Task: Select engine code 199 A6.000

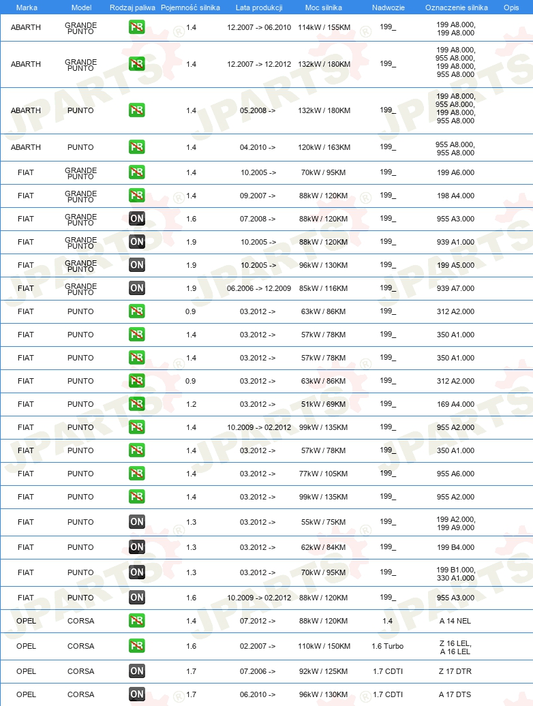Action: [455, 172]
